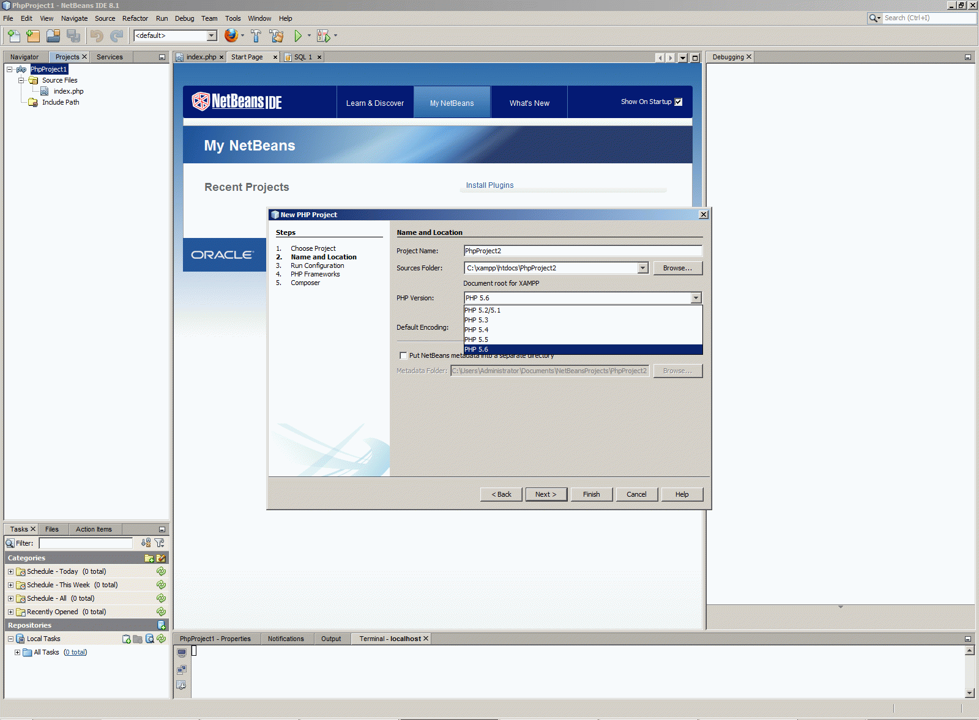Open the Sources Folder dropdown arrow
The image size is (979, 720).
click(642, 268)
